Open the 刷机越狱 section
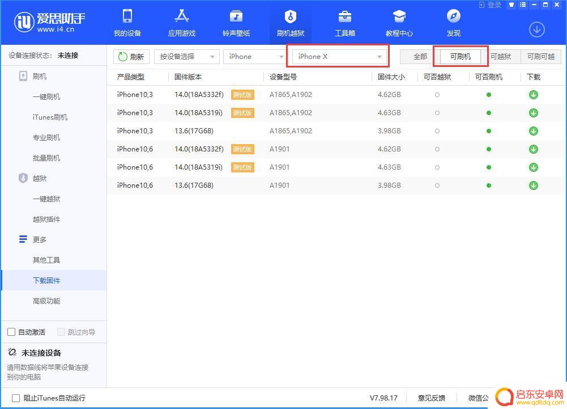This screenshot has width=567, height=409. click(291, 23)
